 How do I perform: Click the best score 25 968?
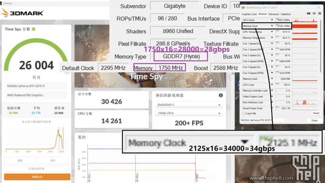[59, 113]
